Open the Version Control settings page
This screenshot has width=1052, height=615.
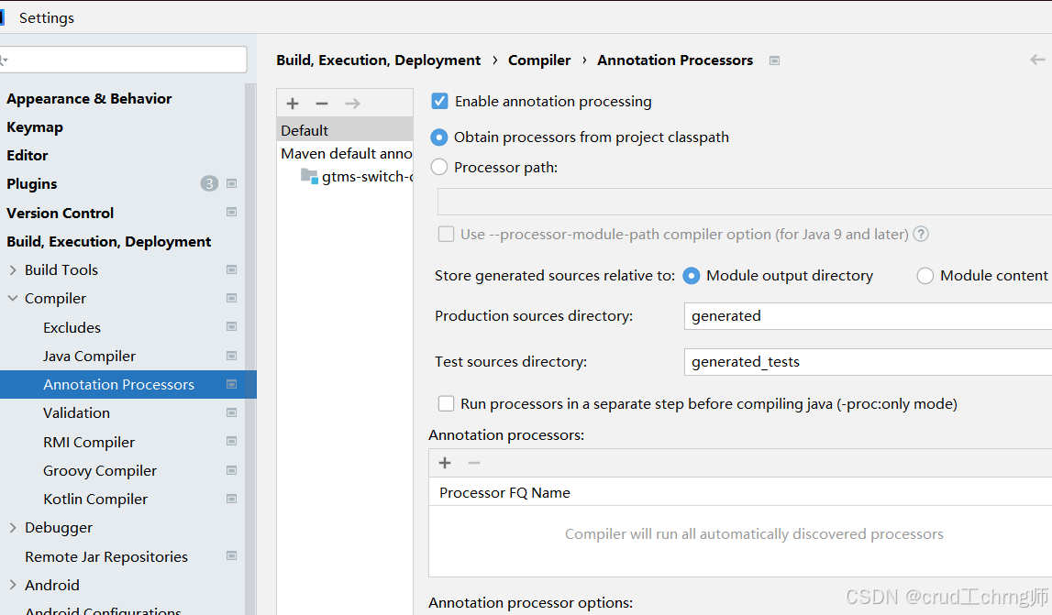(x=60, y=213)
